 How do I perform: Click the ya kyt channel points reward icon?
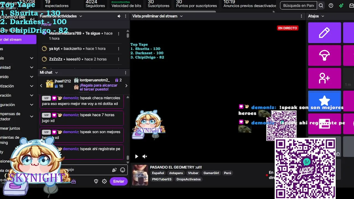pos(44,49)
